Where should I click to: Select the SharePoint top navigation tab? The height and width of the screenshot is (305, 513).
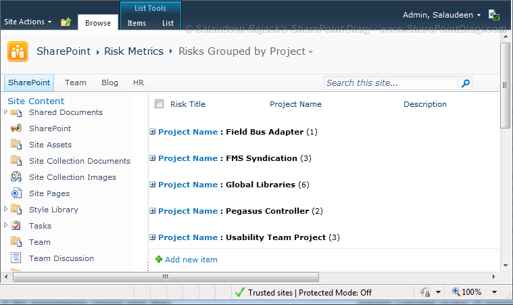coord(29,83)
